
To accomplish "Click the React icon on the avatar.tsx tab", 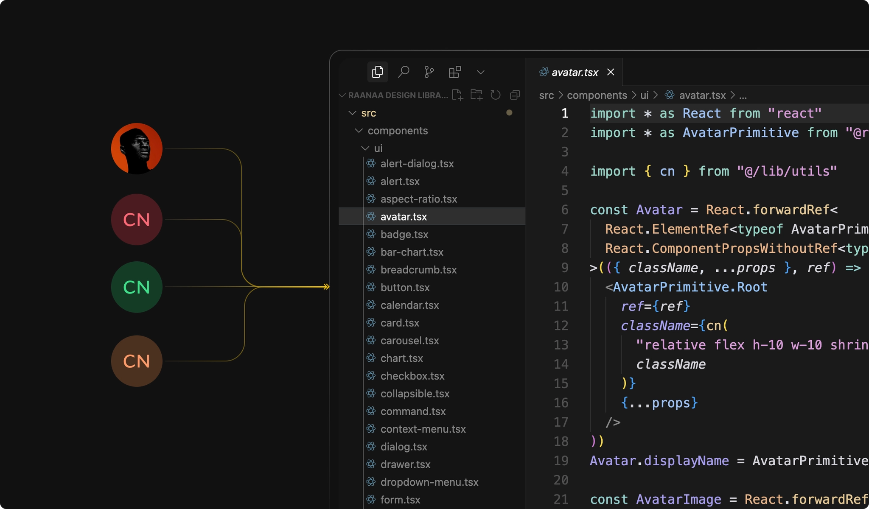I will (x=544, y=72).
